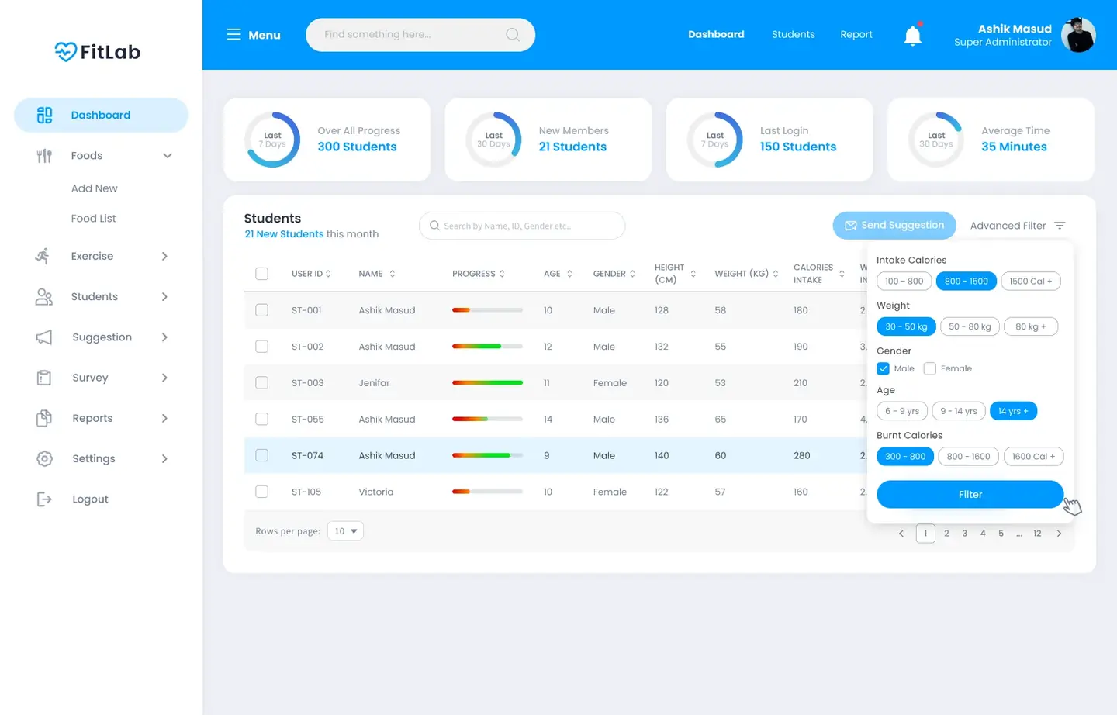Collapse the Foods sidebar section chevron
1117x715 pixels.
pos(167,156)
